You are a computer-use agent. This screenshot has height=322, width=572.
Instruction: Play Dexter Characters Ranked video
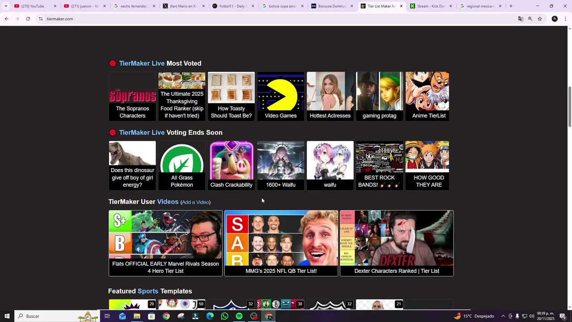tap(397, 243)
